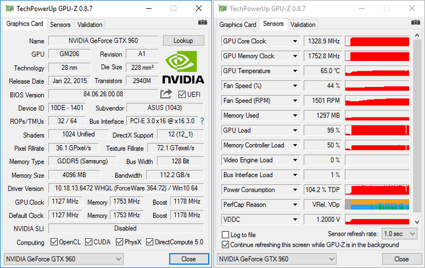This screenshot has width=425, height=268.
Task: Click the Sensors list vertical scrollbar thumb
Action: pos(417,125)
